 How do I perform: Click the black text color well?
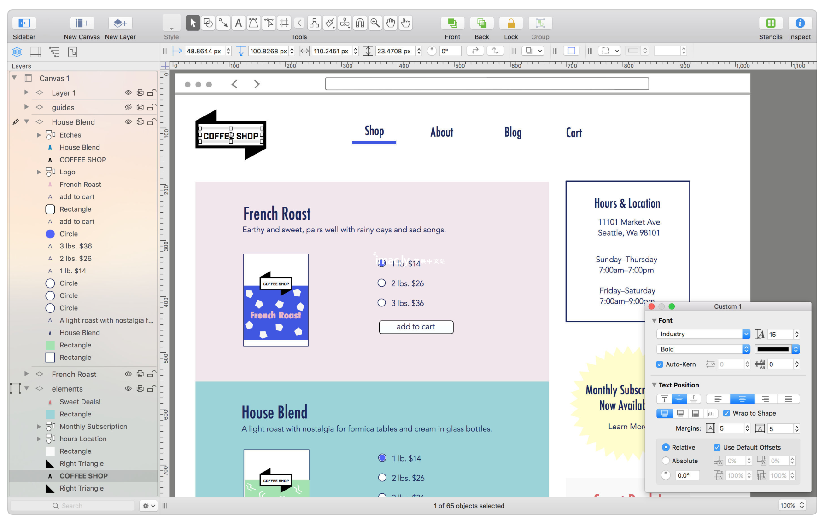coord(773,349)
